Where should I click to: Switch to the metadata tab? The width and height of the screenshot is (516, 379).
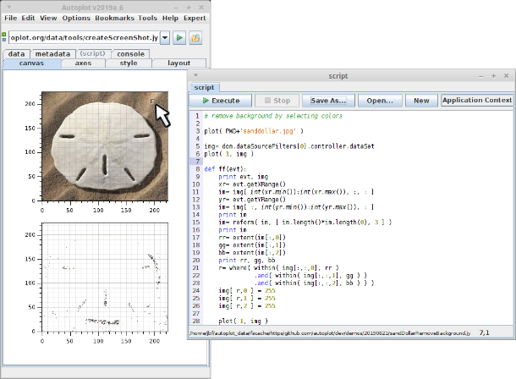tap(52, 53)
